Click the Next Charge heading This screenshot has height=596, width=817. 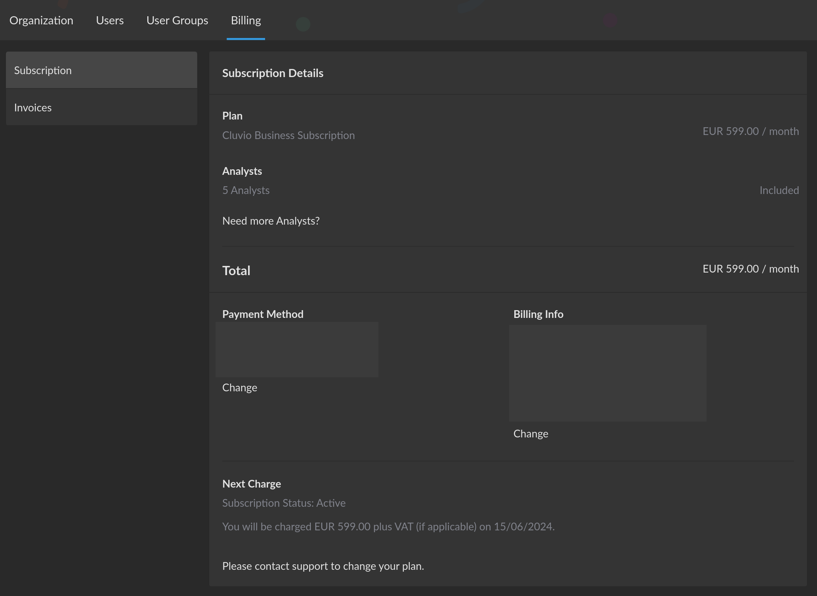click(x=251, y=484)
